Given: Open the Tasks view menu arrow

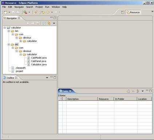Looking at the screenshot, I should coord(143,91).
